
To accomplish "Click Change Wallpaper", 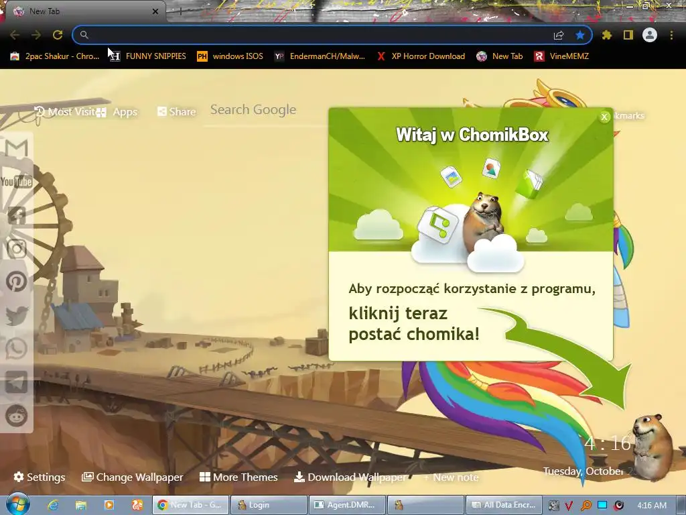I will (x=132, y=477).
